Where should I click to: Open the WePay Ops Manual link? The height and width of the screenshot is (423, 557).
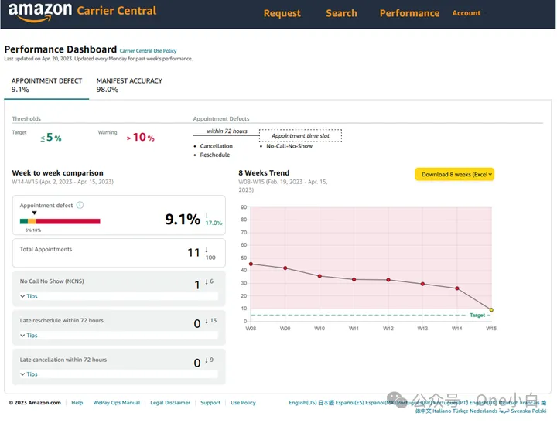[117, 403]
